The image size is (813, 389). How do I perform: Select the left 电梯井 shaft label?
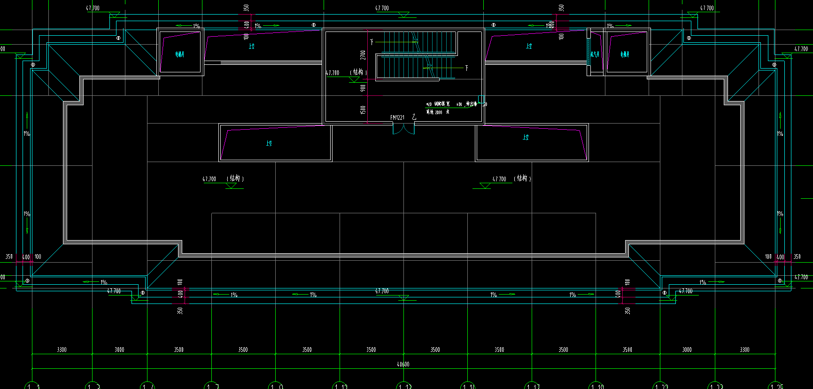point(179,54)
